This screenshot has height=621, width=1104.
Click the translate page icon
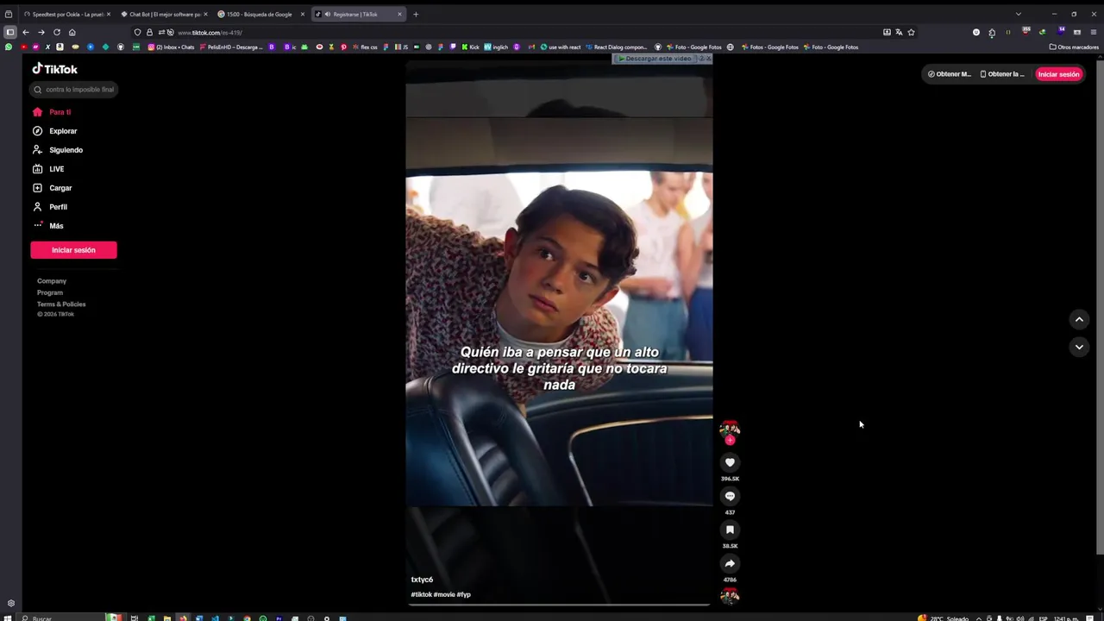[899, 33]
